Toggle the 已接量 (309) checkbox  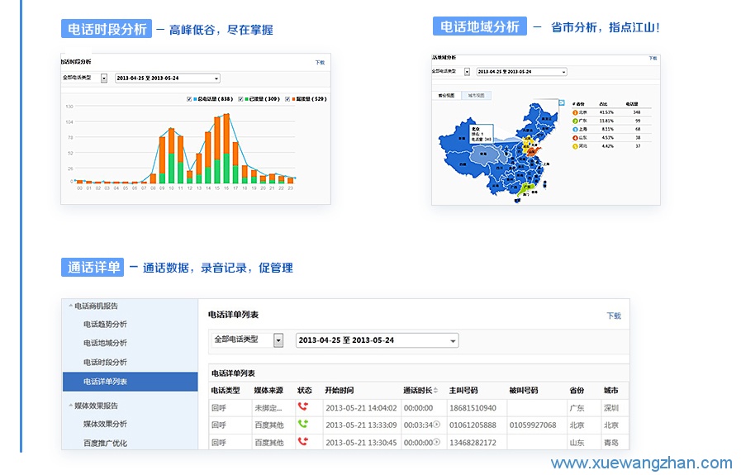(239, 98)
